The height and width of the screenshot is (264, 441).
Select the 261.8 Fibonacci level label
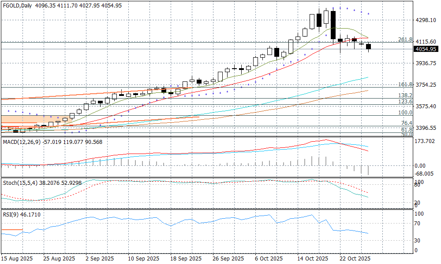(405, 40)
